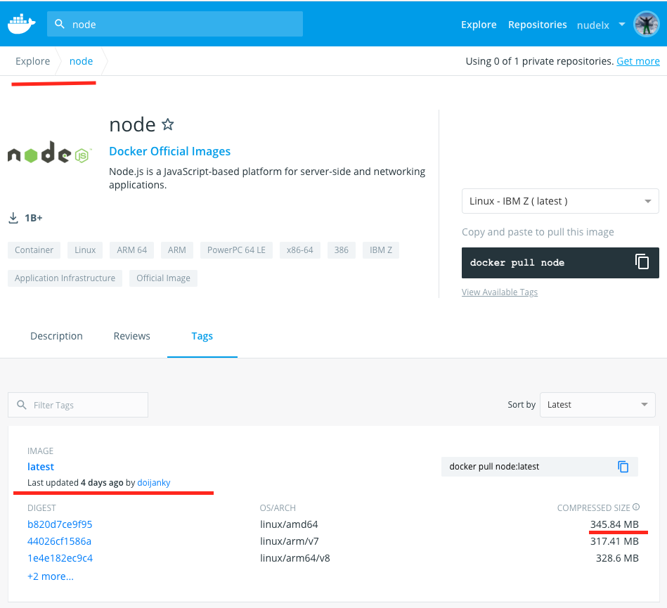Click the PowerPC 64 LE tag chip

click(x=236, y=250)
